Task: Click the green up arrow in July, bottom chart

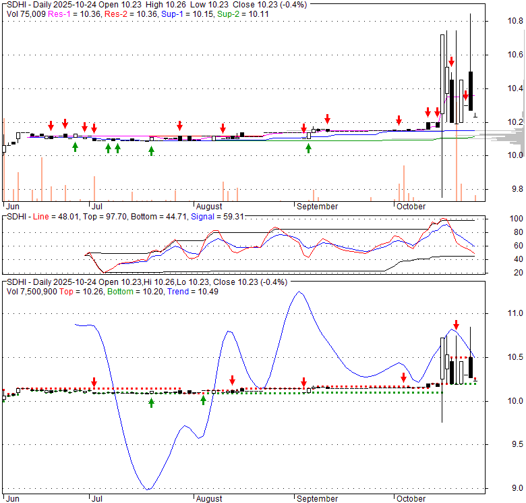Action: pos(151,402)
